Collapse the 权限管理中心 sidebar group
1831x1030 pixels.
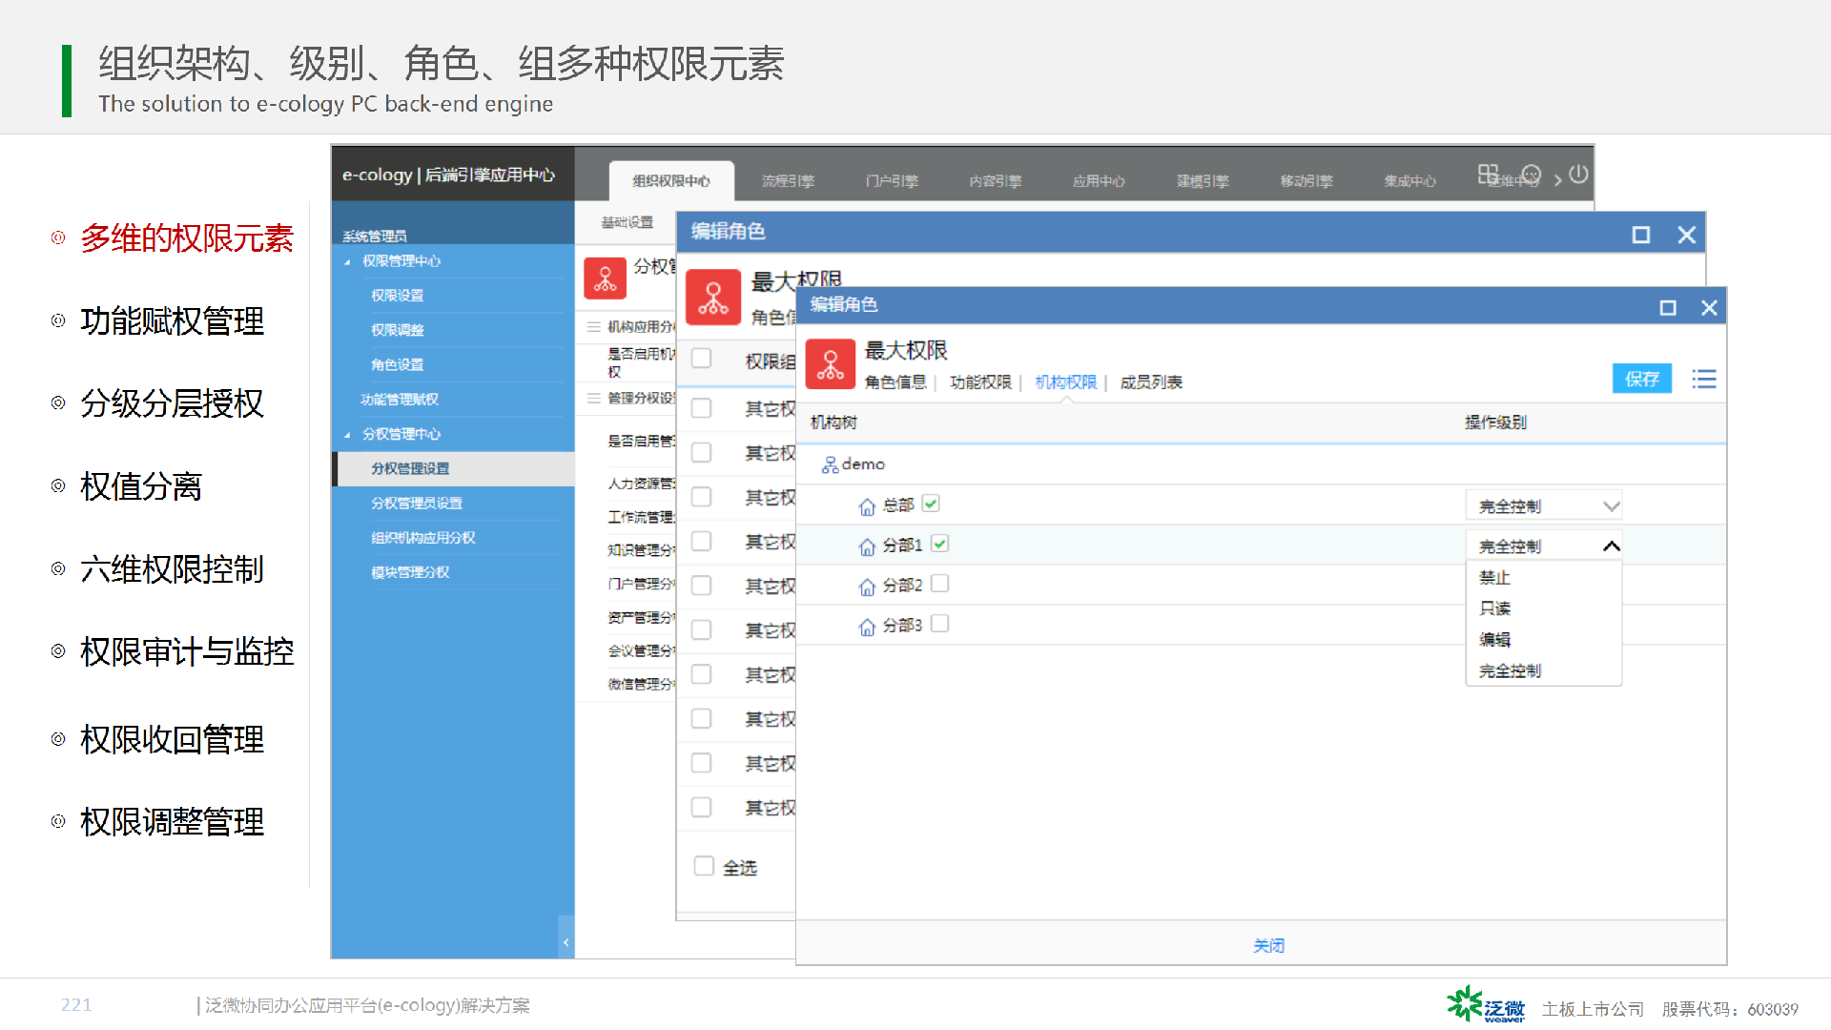click(x=347, y=261)
